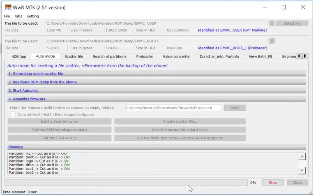313x195 pixels.
Task: Click the 'Time elapsed: 0 sec.' status text
Action: click(x=20, y=192)
